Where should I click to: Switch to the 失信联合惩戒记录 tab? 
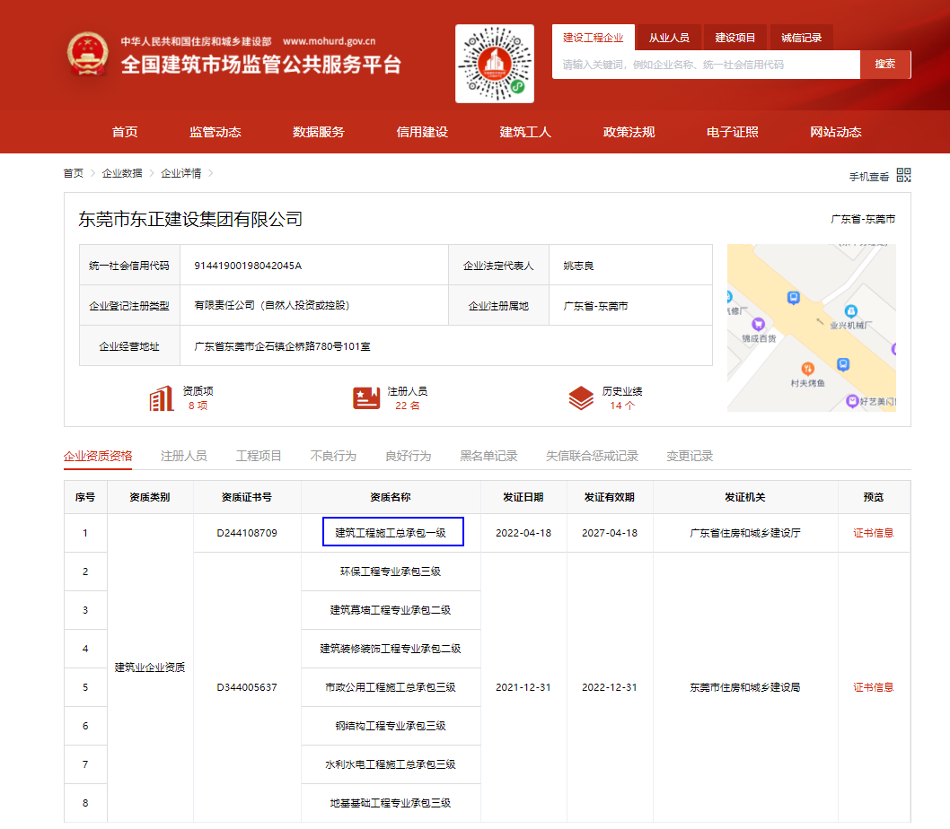tap(592, 456)
